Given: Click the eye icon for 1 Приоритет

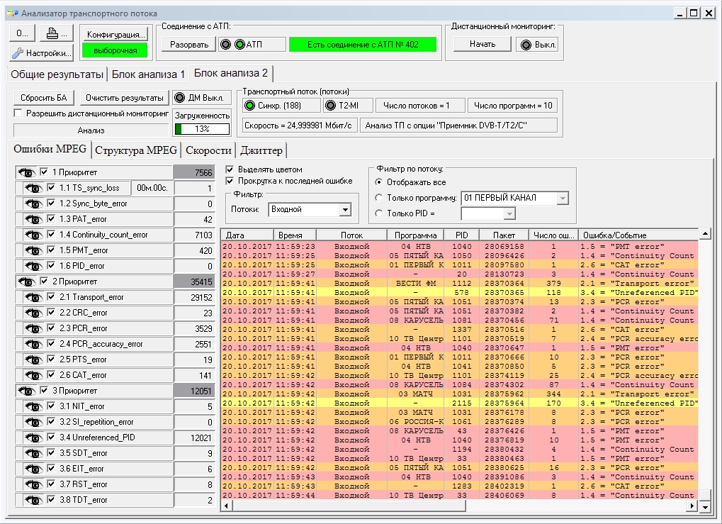Looking at the screenshot, I should point(26,172).
